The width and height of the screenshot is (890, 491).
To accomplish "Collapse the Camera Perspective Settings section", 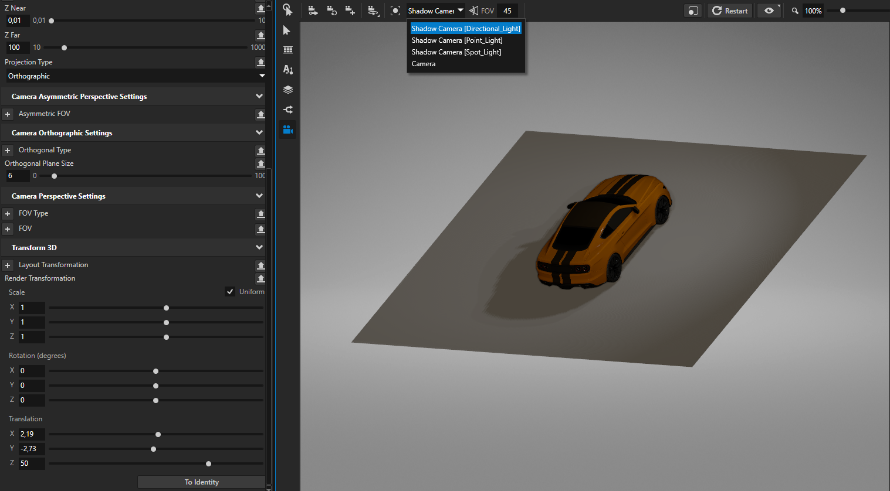I will click(x=259, y=195).
